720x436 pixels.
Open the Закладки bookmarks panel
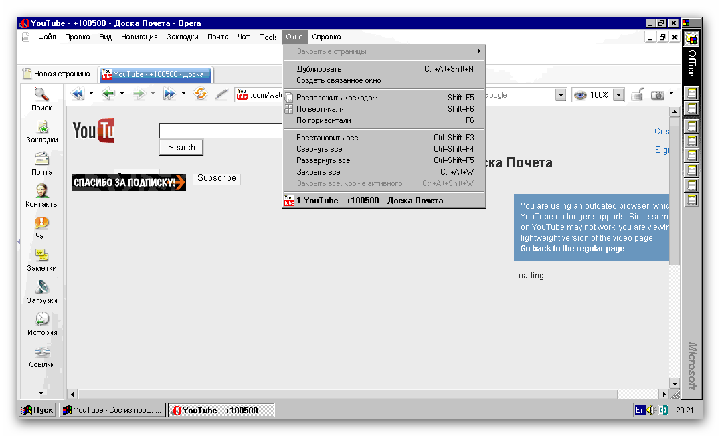41,131
